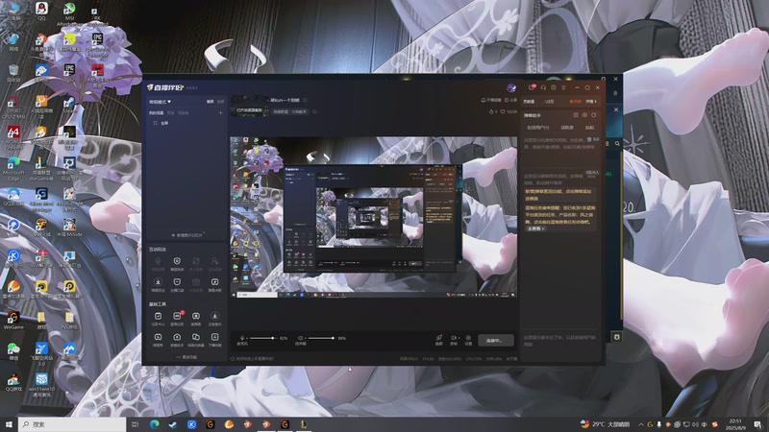Select the 我的场景 tab

click(x=156, y=112)
